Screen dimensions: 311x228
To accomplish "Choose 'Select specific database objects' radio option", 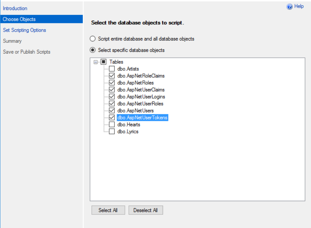I will (92, 50).
